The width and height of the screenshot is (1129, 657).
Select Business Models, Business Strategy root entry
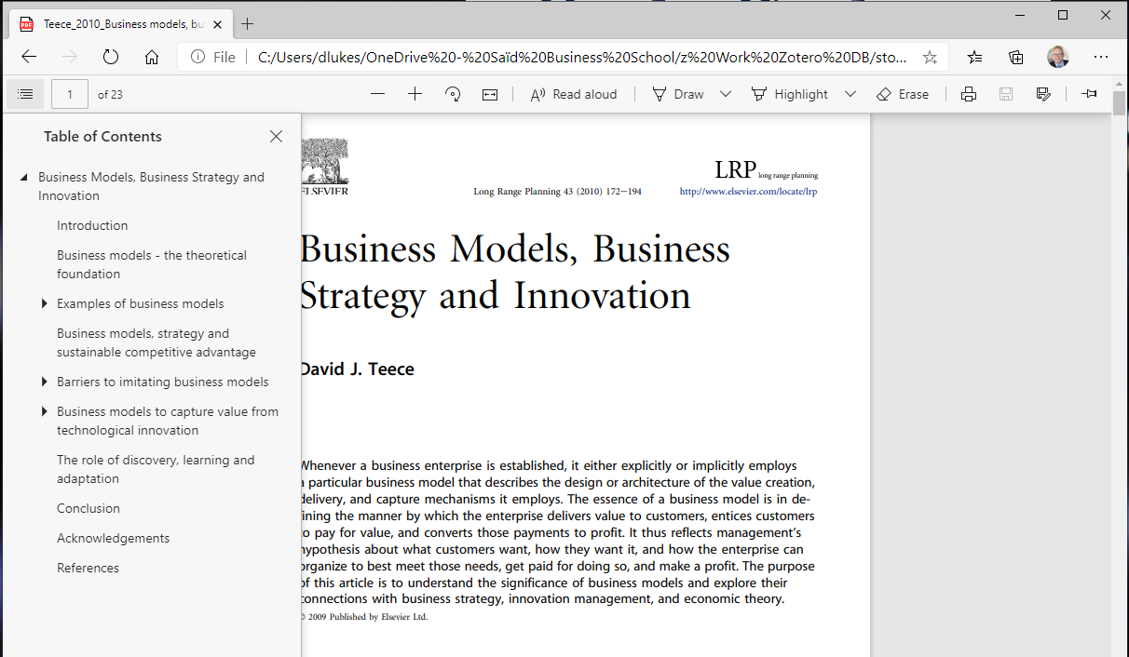151,186
